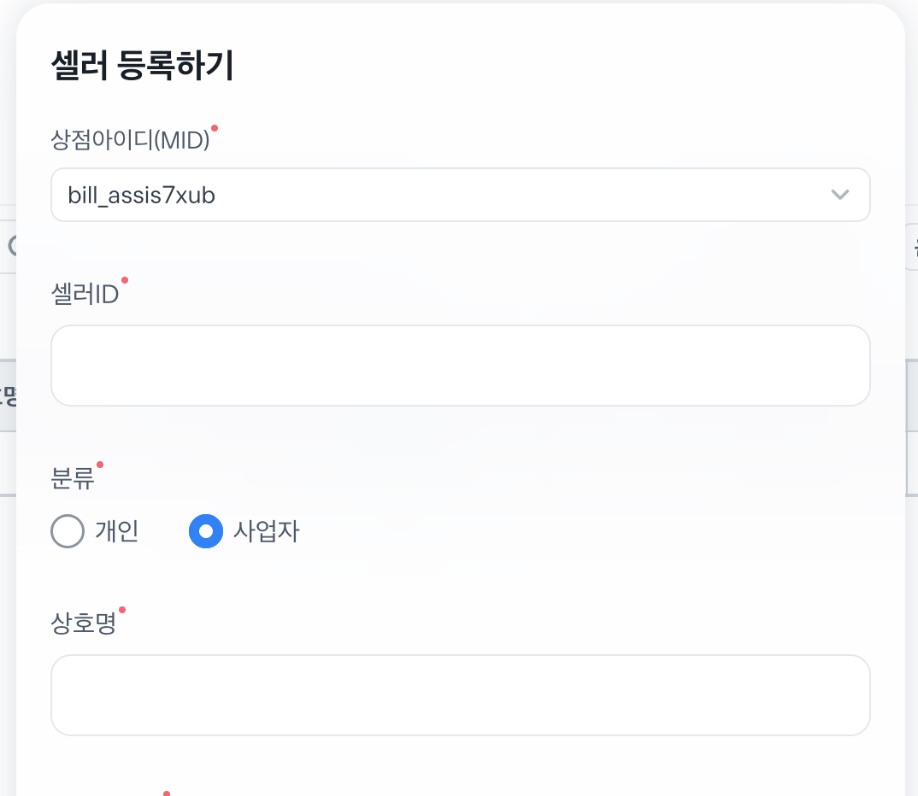Screen dimensions: 918x796
Task: Focus the 셀러ID input field
Action: point(460,366)
